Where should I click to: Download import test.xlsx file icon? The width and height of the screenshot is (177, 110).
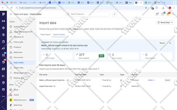[x=54, y=86]
